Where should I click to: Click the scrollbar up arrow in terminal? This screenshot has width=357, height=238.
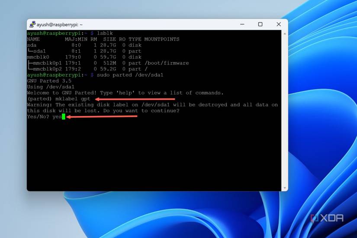(x=285, y=33)
